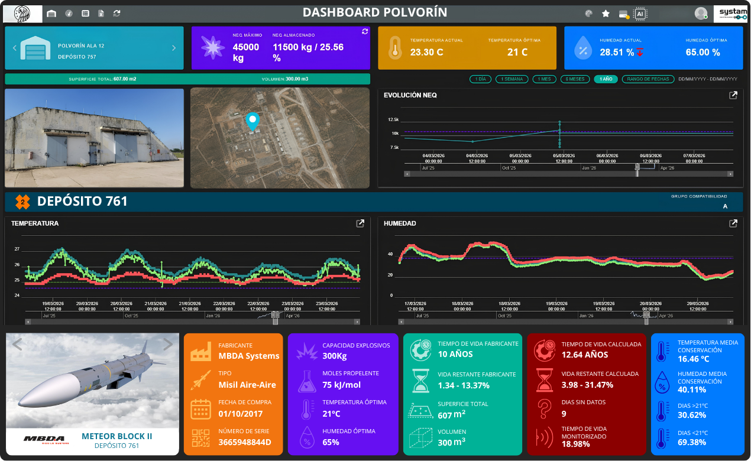Screen dimensions: 751x461
Task: Click the red down arrow beside 28.51 %
Action: [640, 53]
